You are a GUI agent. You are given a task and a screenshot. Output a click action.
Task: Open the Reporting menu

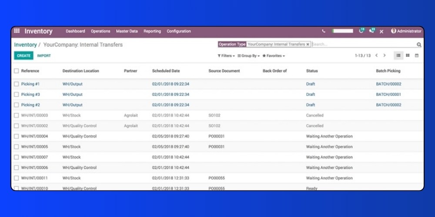[x=152, y=31]
